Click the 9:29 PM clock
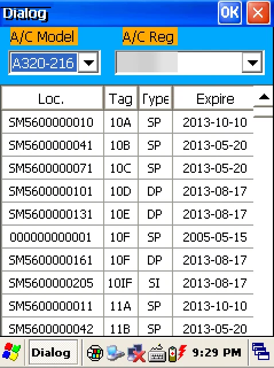 (216, 352)
